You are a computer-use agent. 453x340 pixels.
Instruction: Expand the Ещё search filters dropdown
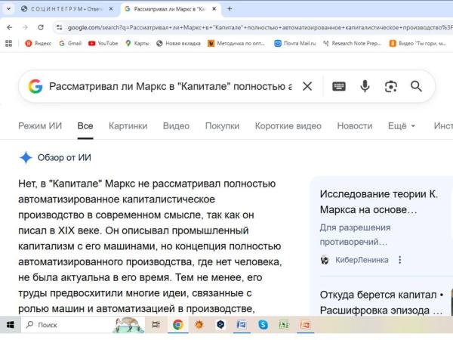pos(402,125)
